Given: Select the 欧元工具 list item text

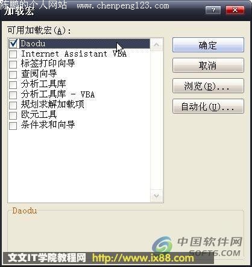Looking at the screenshot, I should click(39, 115).
